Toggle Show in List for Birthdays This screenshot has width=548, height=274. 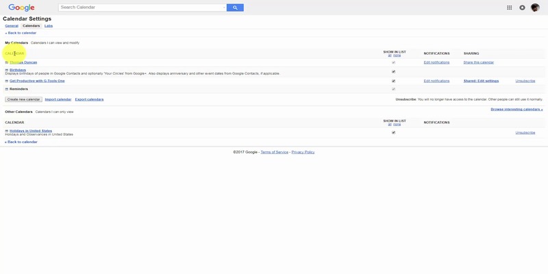click(x=393, y=71)
